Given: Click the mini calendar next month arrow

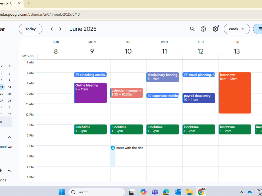Looking at the screenshot, I should click(x=9, y=66).
